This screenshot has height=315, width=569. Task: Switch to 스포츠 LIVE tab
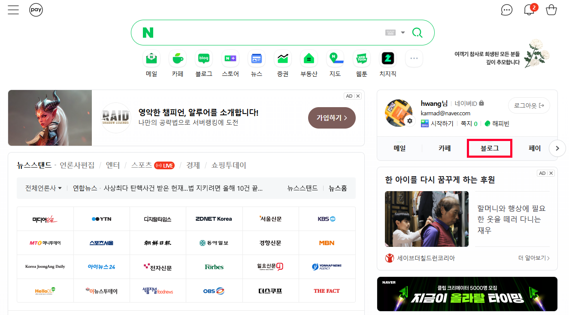coord(153,165)
